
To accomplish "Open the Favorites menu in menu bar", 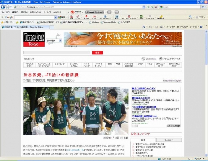I will point(35,12).
